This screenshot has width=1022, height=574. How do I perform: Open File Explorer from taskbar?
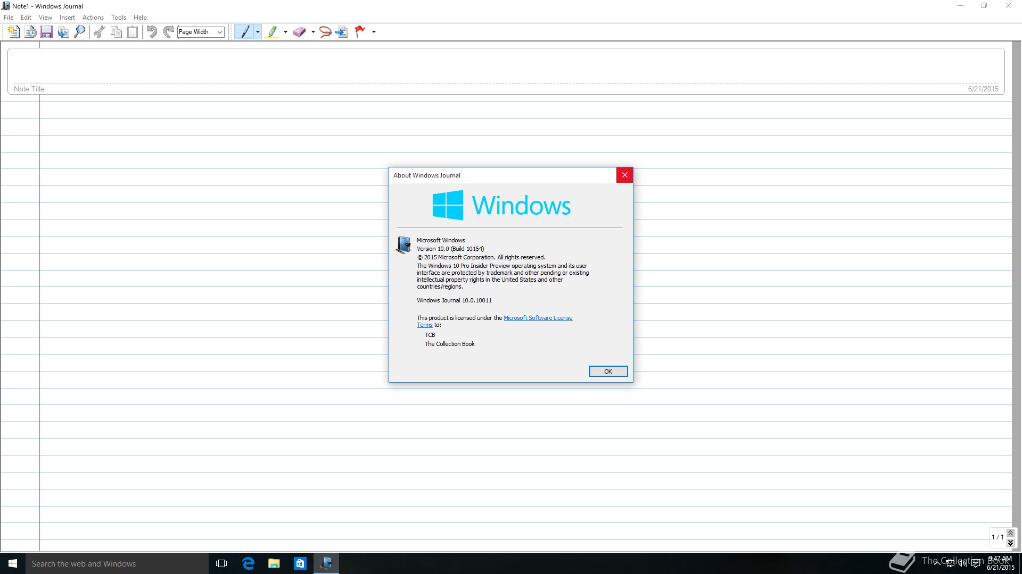(x=274, y=563)
